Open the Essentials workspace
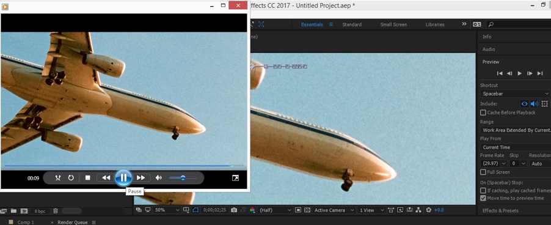The width and height of the screenshot is (551, 225). 312,24
